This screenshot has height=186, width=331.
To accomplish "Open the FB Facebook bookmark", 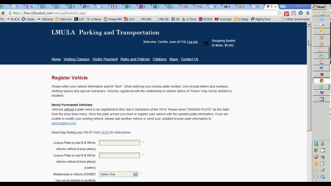I will click(175, 19).
